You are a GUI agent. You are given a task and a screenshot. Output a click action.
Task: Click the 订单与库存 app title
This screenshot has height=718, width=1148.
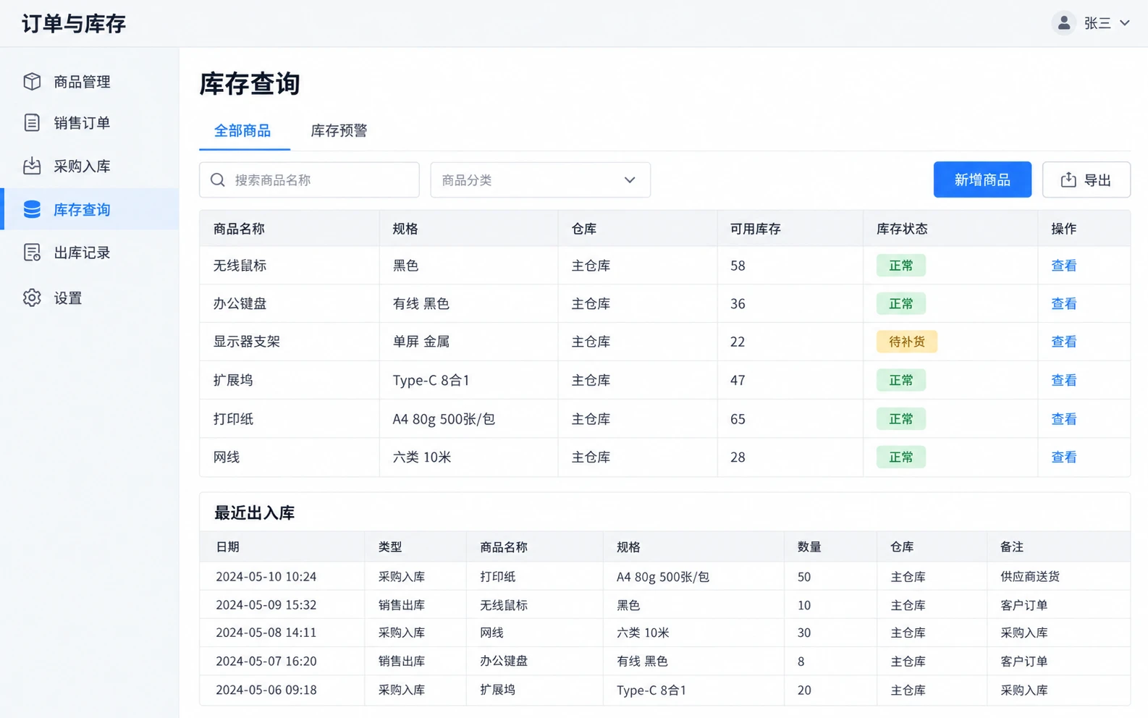click(x=74, y=24)
